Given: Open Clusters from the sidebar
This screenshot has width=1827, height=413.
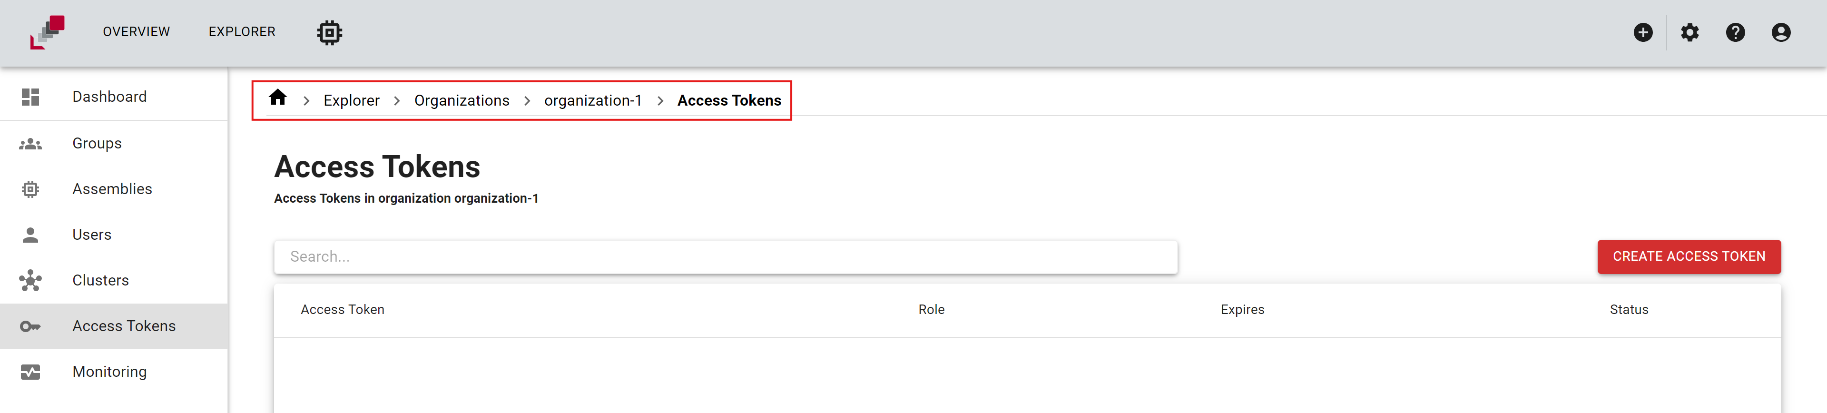Looking at the screenshot, I should coord(114,280).
